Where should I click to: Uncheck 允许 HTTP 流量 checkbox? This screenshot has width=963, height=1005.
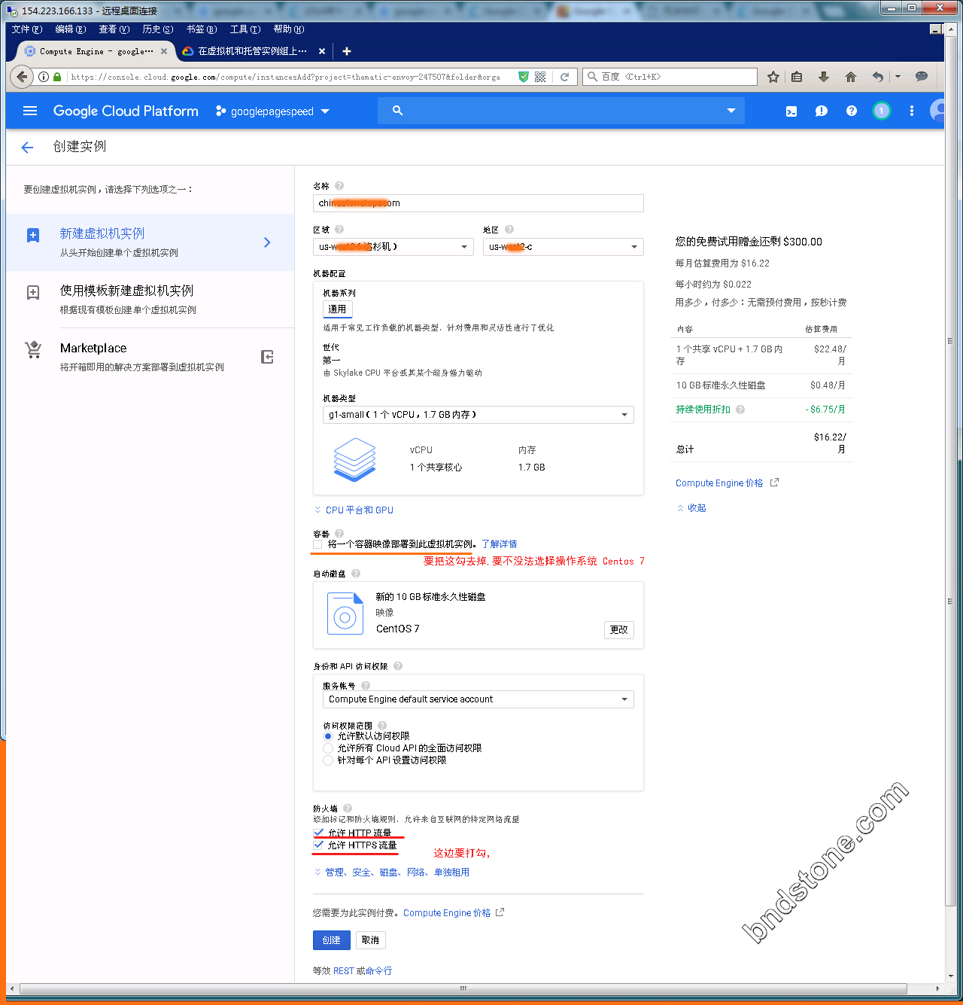click(318, 833)
